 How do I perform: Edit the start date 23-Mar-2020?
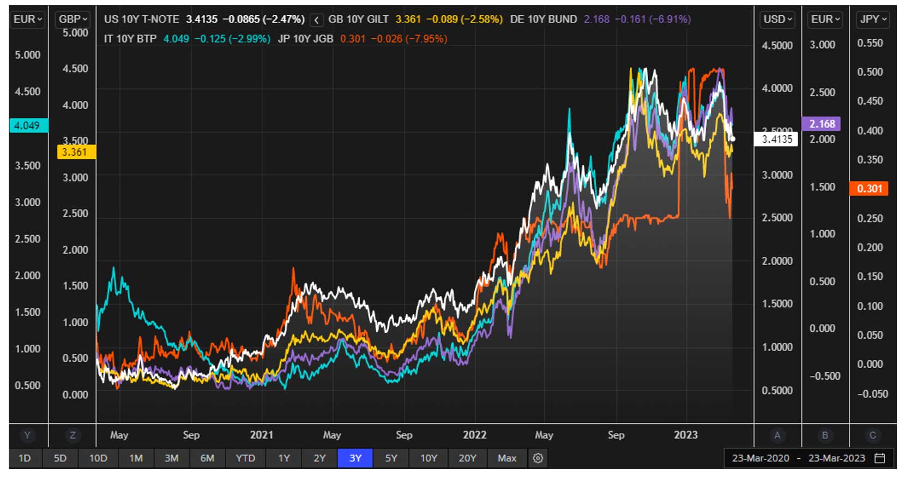point(761,458)
